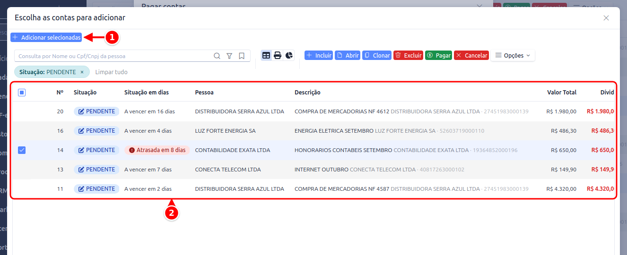Click 'A vencer em 2 dias' cell
This screenshot has height=255, width=627.
(x=148, y=189)
